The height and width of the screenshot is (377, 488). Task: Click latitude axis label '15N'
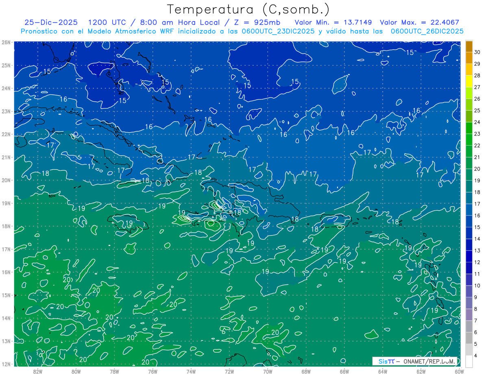6,295
